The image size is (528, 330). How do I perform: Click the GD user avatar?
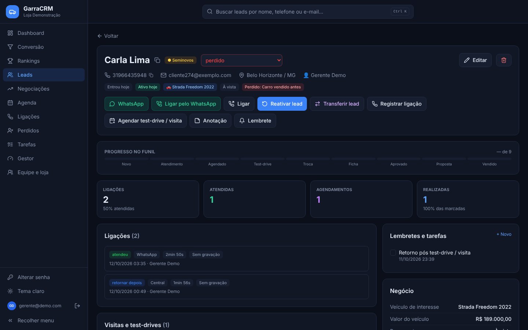[x=12, y=306]
